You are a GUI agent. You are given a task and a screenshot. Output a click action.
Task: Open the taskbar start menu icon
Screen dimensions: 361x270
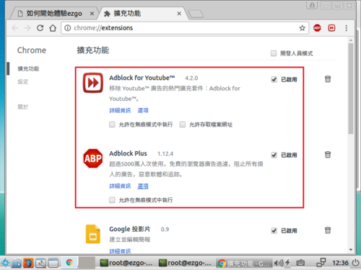pos(5,263)
